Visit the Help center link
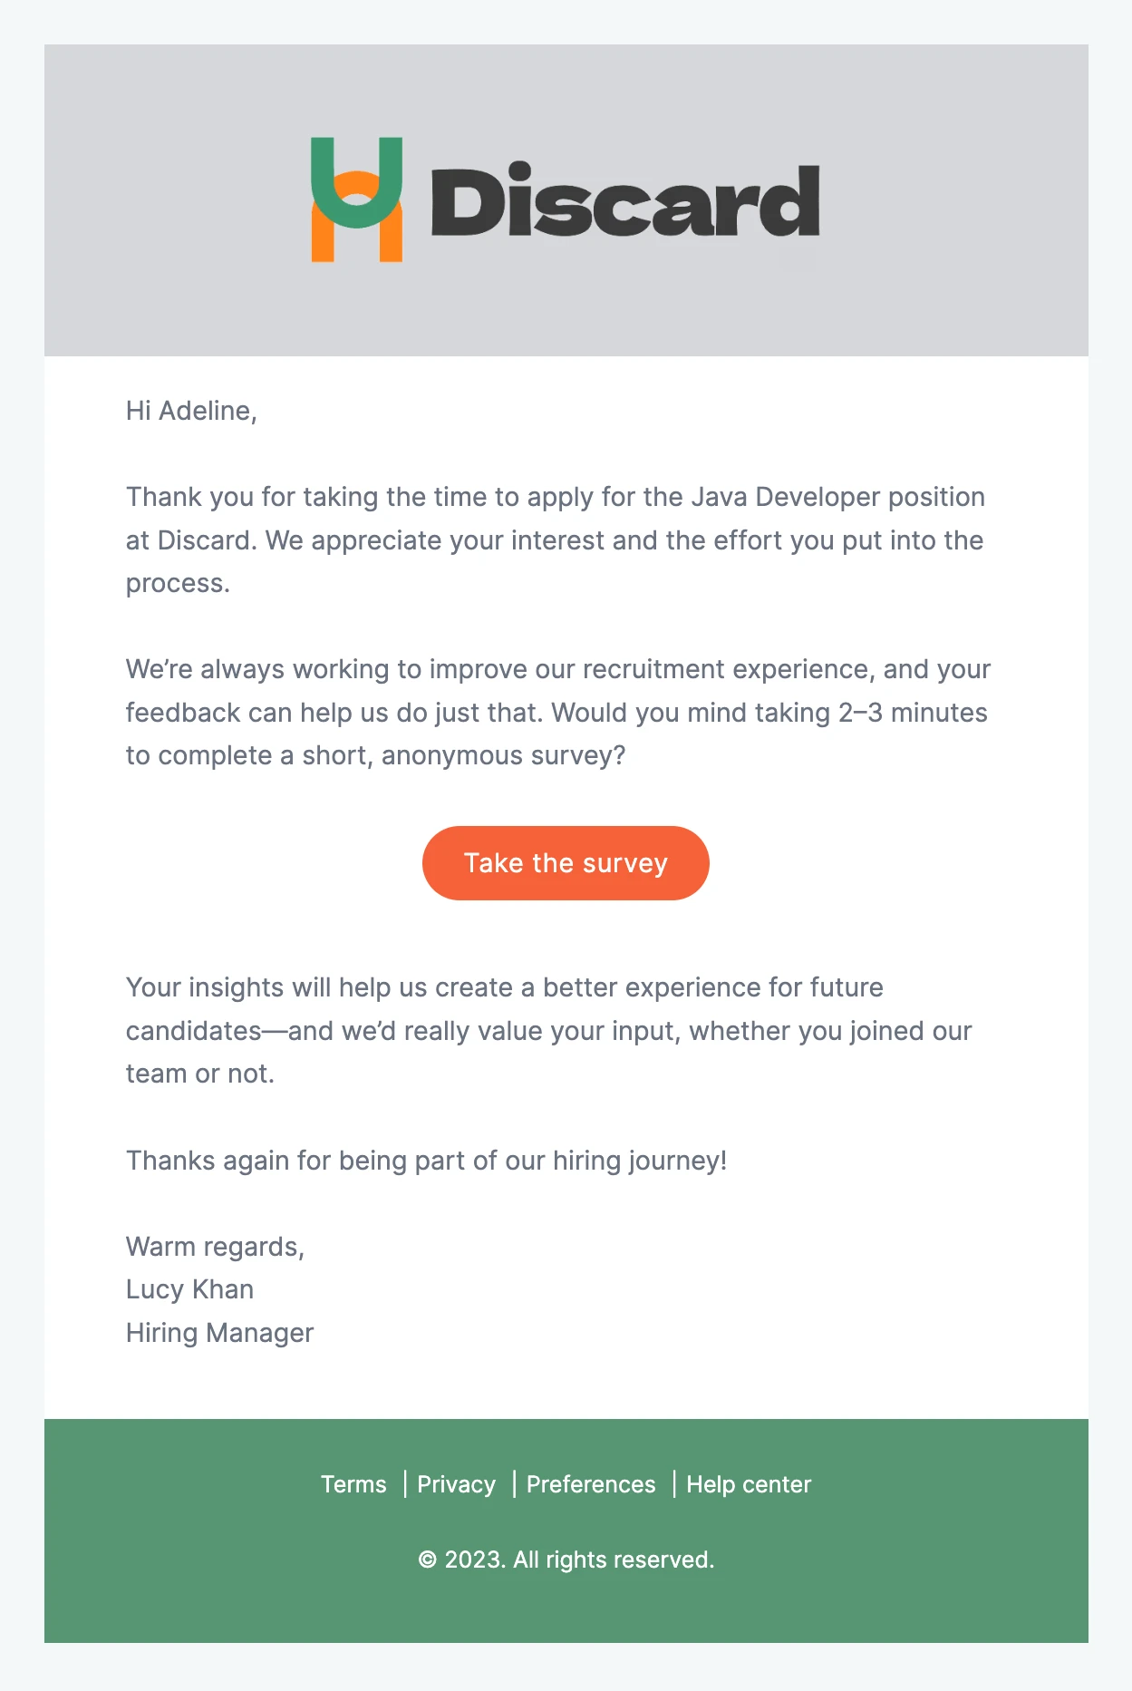1132x1691 pixels. (x=749, y=1484)
